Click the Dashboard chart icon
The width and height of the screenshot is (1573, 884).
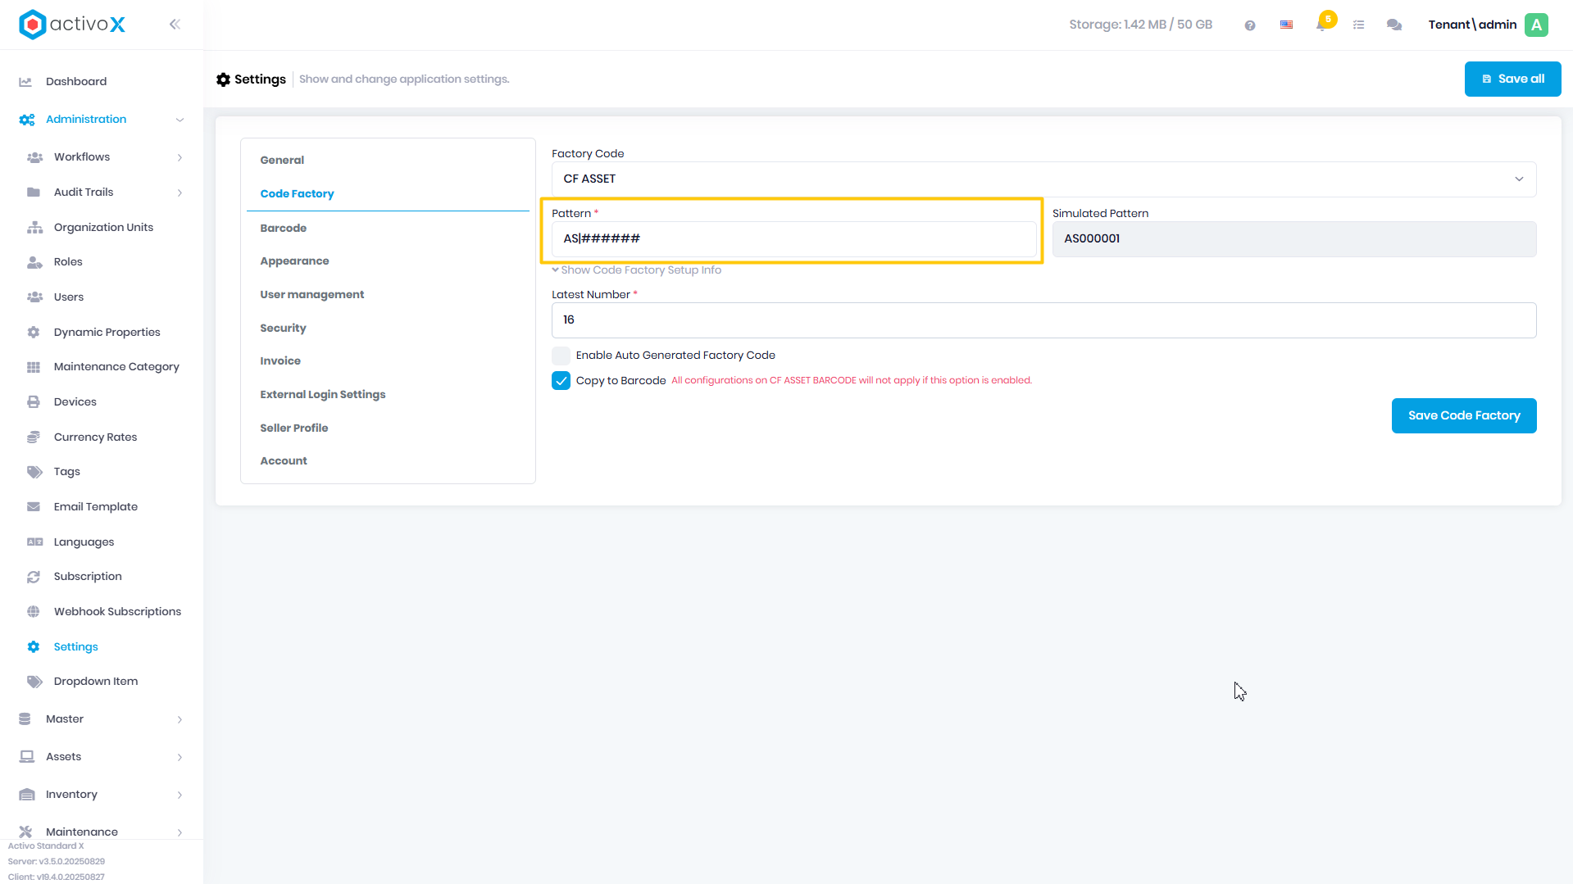(x=25, y=81)
